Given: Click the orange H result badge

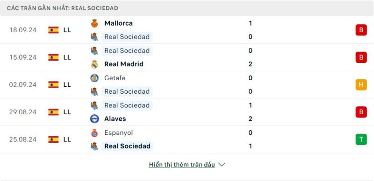Looking at the screenshot, I should (x=361, y=84).
